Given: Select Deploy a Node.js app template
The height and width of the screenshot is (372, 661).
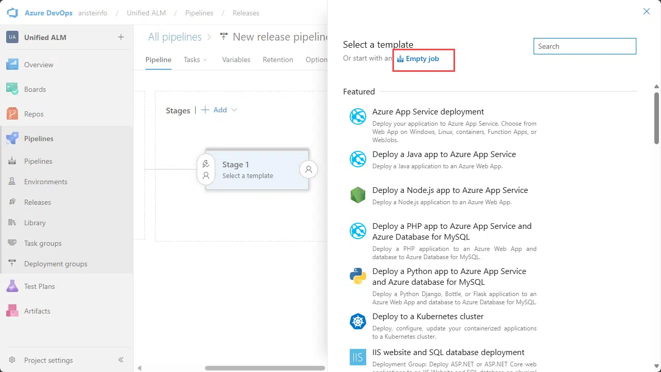Looking at the screenshot, I should point(450,190).
